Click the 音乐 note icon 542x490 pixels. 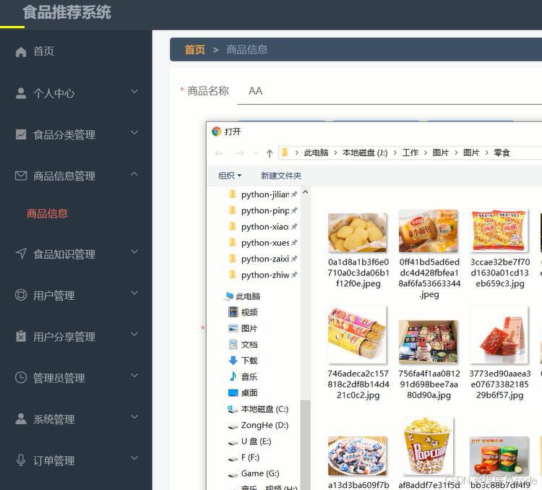[233, 377]
